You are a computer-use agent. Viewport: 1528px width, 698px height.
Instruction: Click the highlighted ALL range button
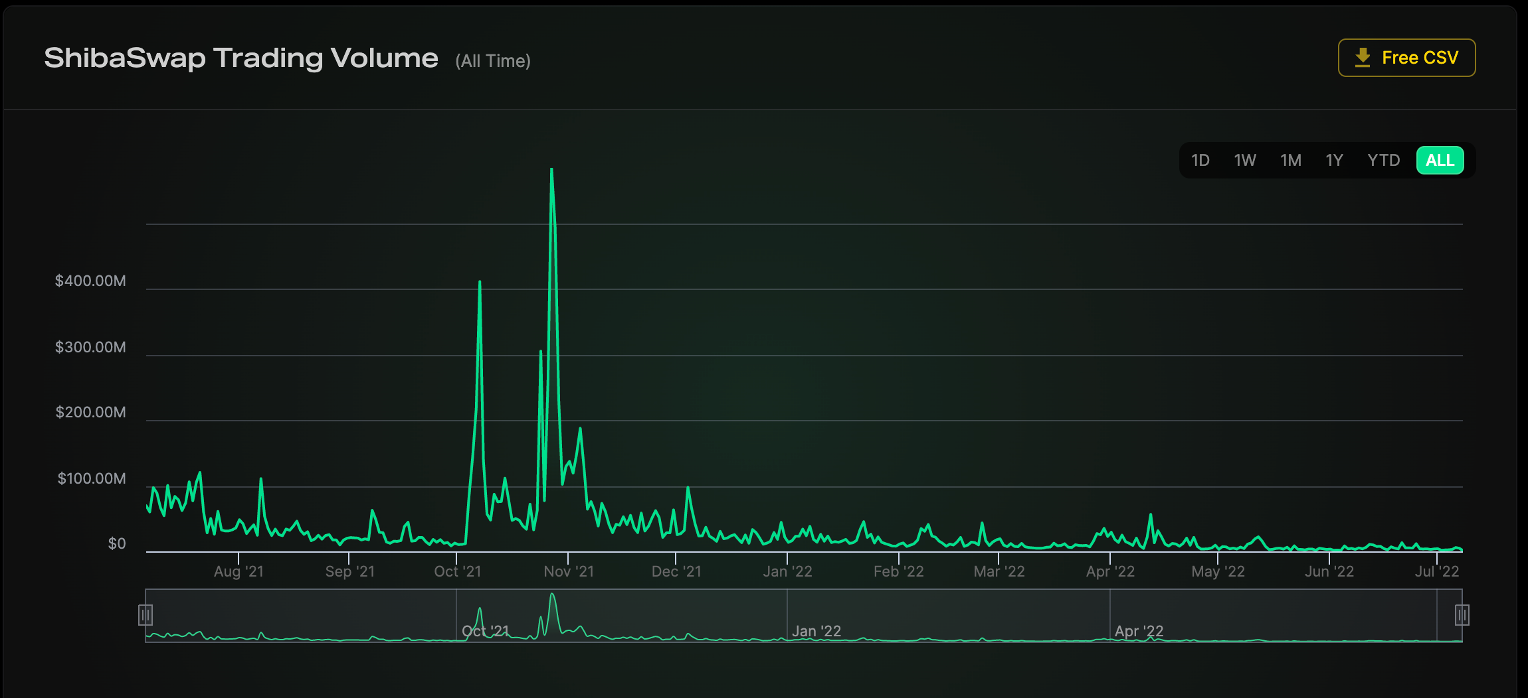[x=1440, y=161]
